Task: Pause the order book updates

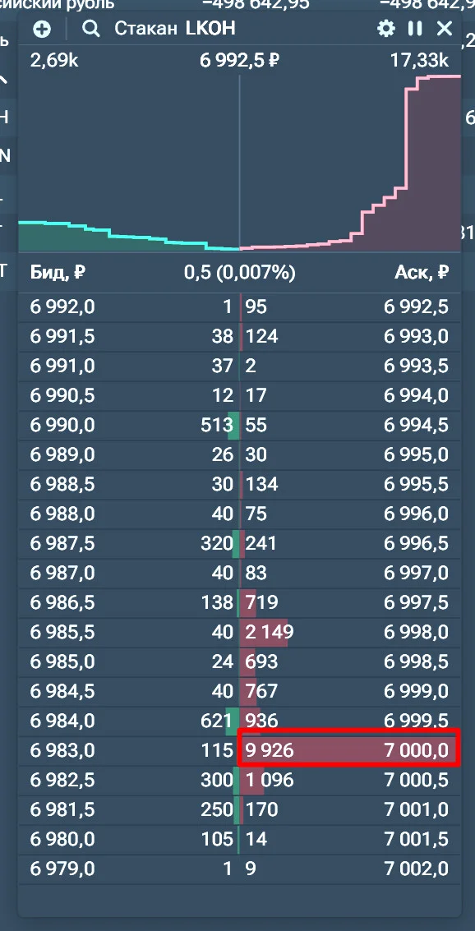Action: (415, 29)
